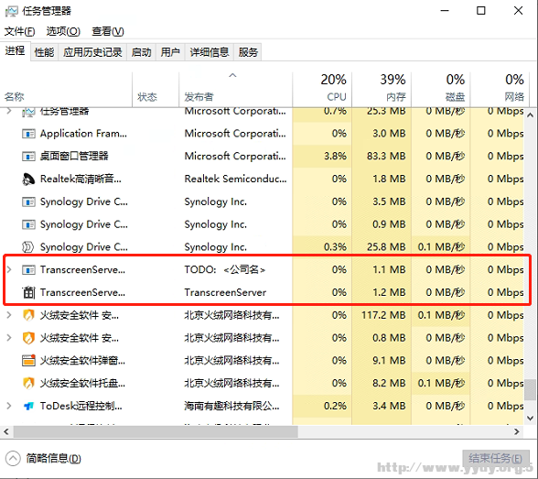This screenshot has height=479, width=538.
Task: Click the Realtek Semiconduc... publisher cell
Action: [x=235, y=179]
